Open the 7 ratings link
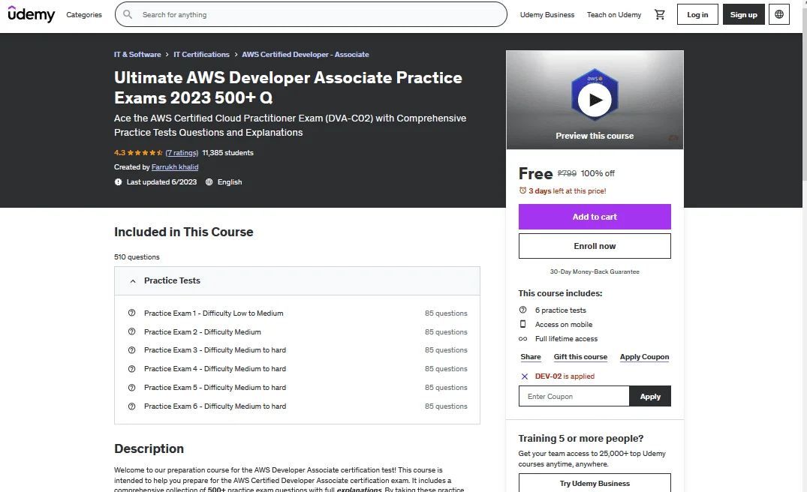This screenshot has height=492, width=807. click(182, 153)
